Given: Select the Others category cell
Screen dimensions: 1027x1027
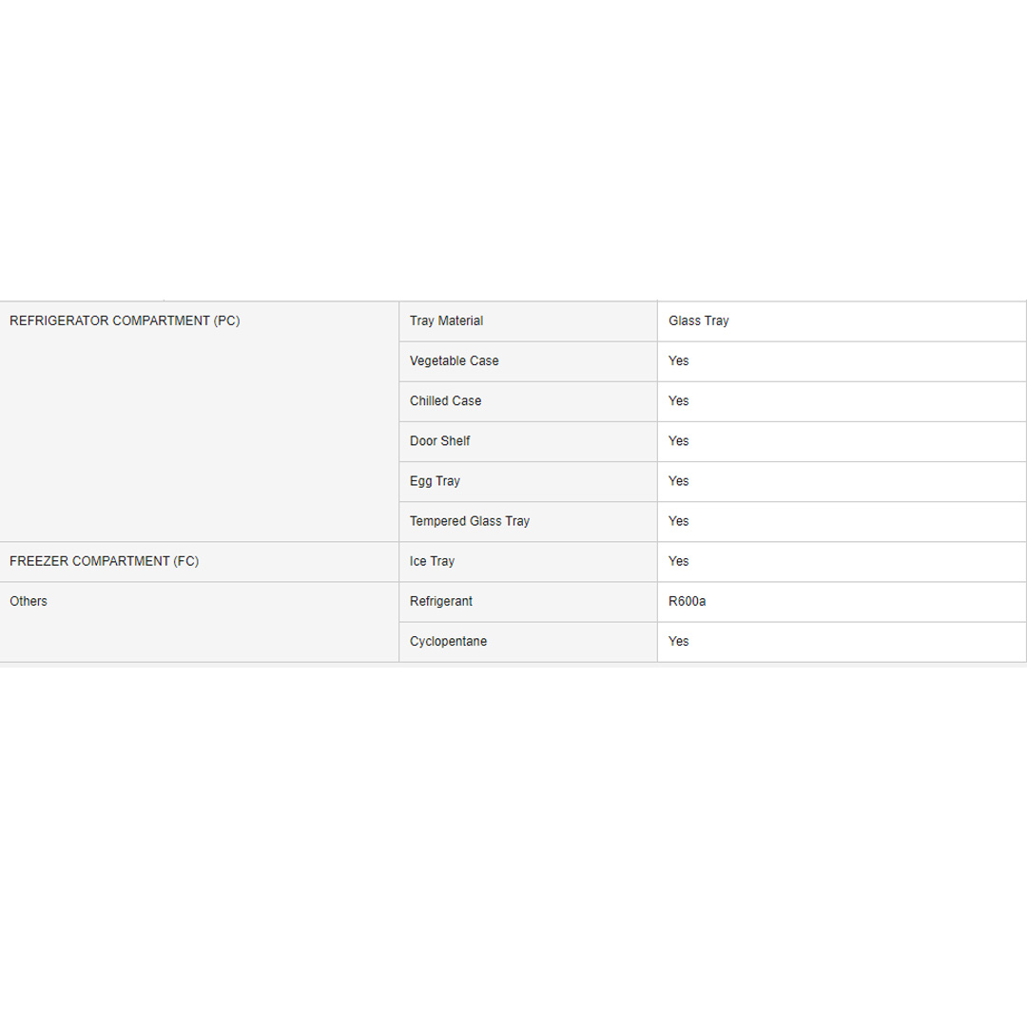Looking at the screenshot, I should (29, 602).
